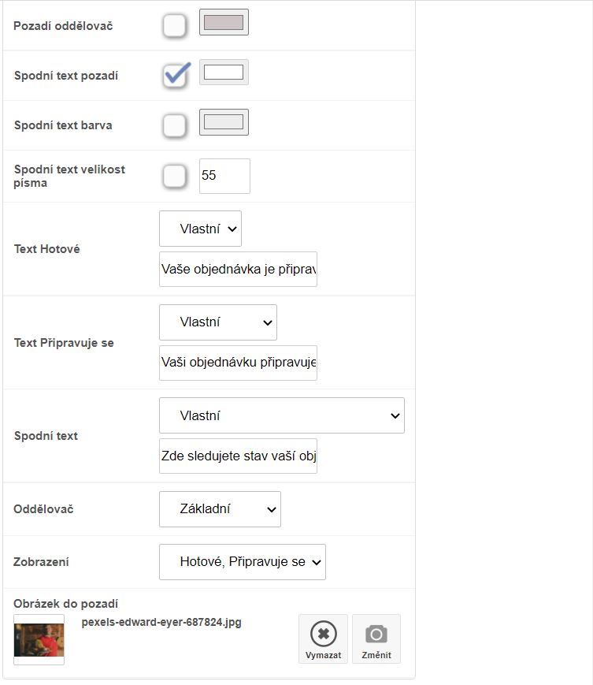Screen dimensions: 593x685
Task: Focus the Spodní text message input
Action: point(238,456)
